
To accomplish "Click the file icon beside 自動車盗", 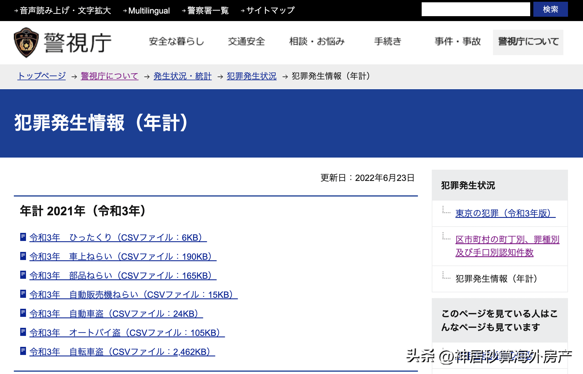I will coord(23,313).
